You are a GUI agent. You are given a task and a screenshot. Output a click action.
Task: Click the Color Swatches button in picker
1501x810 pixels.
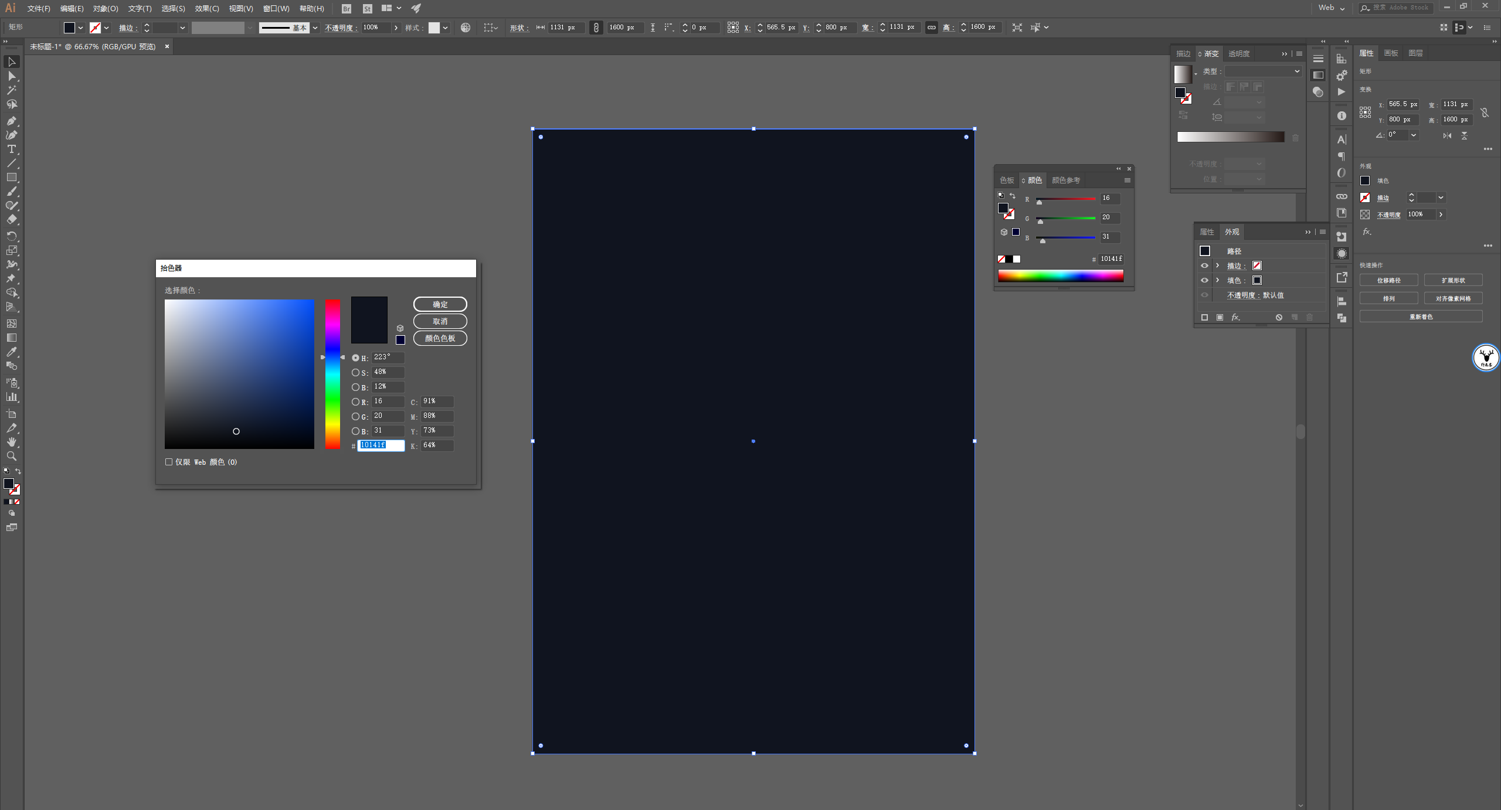[440, 338]
